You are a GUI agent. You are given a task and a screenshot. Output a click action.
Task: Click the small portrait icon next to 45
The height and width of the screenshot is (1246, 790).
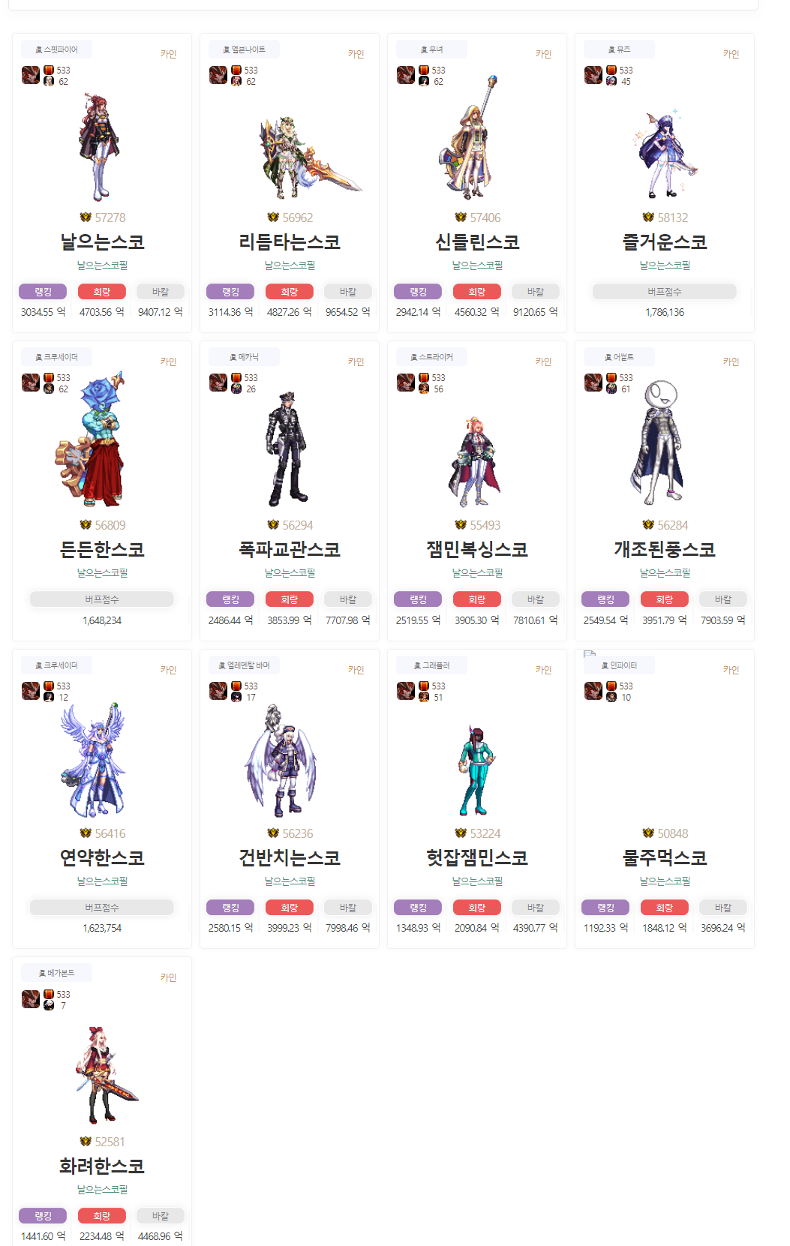click(x=611, y=81)
